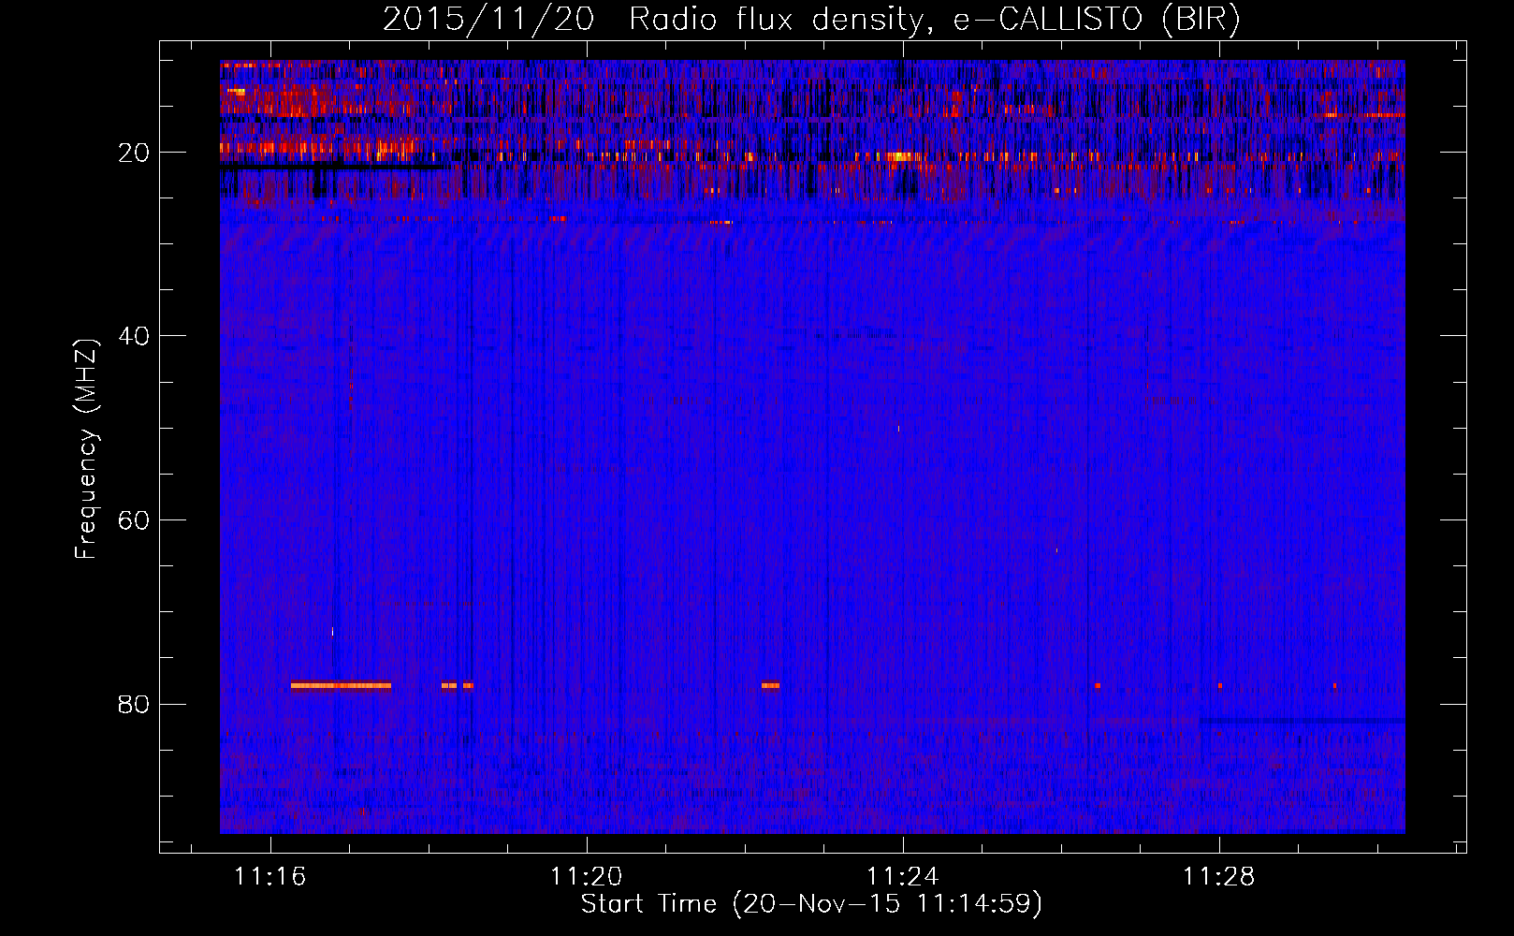Click the '20' frequency tick label
Image resolution: width=1514 pixels, height=936 pixels.
[x=134, y=153]
